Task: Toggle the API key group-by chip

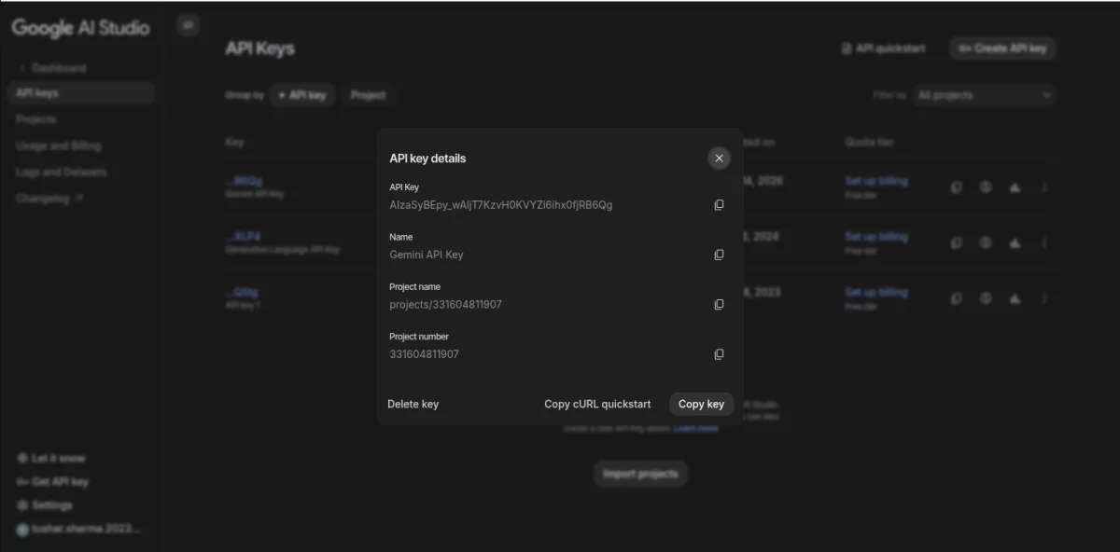Action: click(x=302, y=94)
